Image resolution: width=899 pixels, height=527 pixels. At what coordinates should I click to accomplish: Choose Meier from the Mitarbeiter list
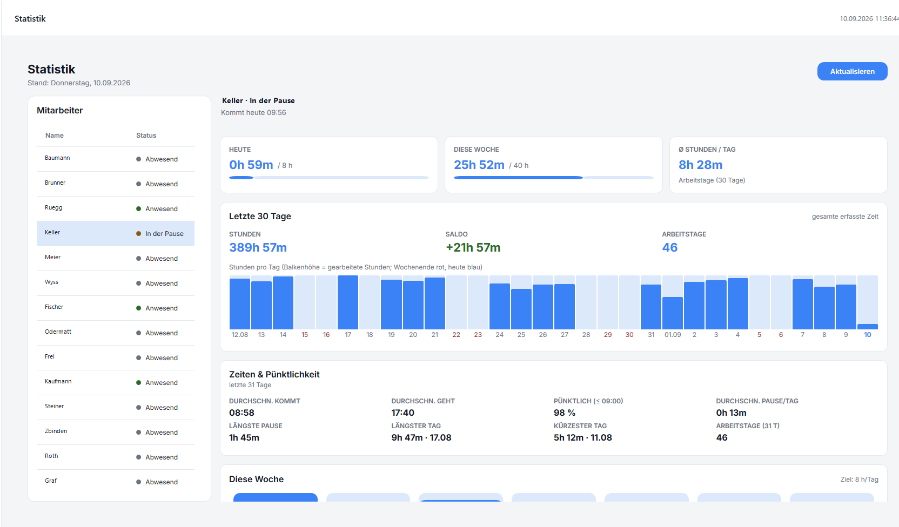coord(116,259)
